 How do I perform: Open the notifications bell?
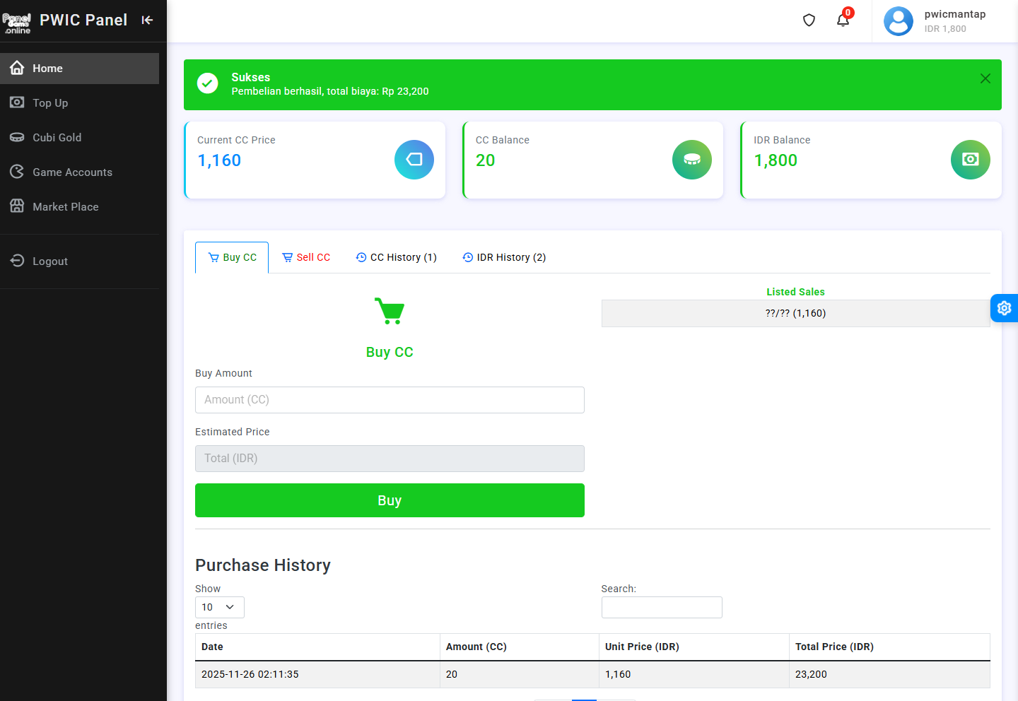click(843, 20)
